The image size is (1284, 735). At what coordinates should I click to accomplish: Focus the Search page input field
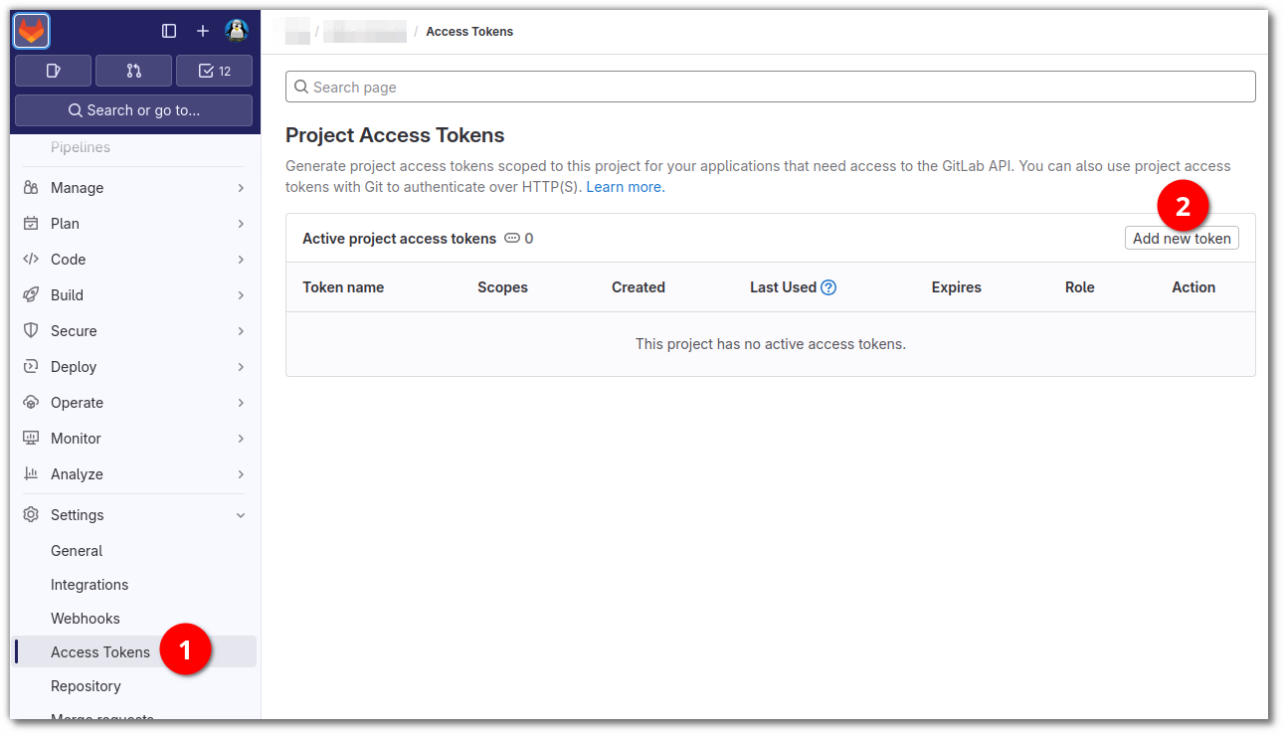[x=771, y=88]
